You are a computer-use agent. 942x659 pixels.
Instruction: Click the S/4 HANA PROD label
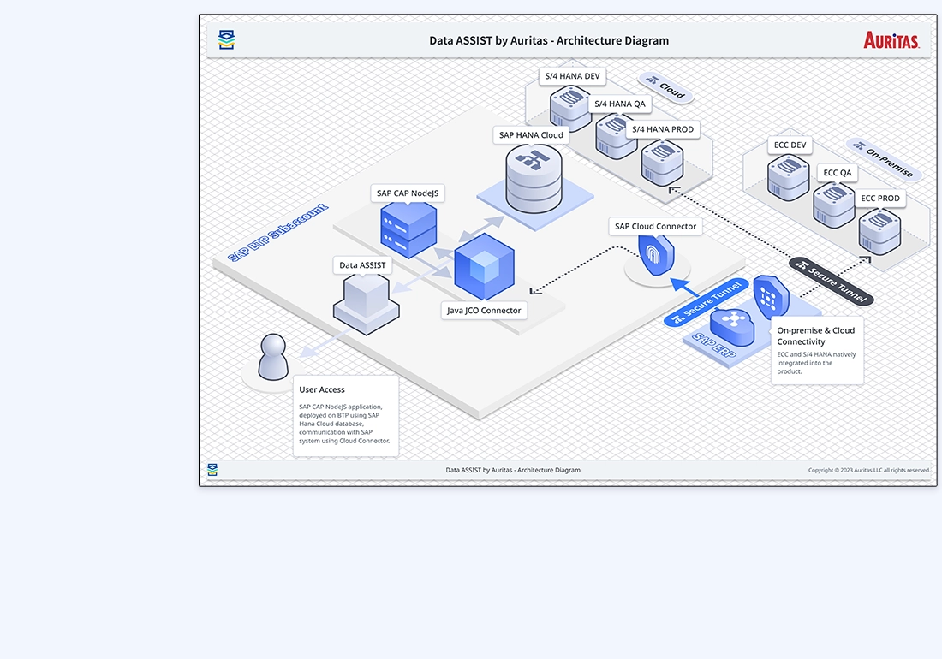pyautogui.click(x=663, y=129)
